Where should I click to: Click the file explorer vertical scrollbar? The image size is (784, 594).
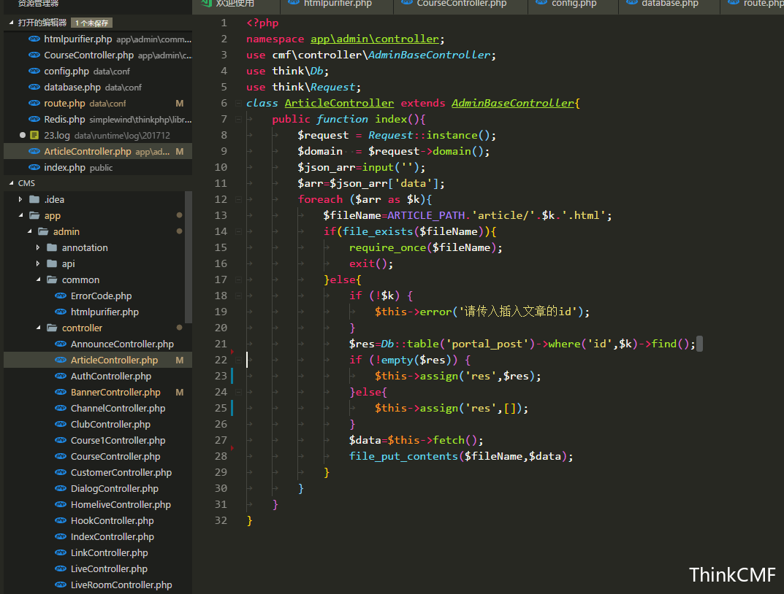point(189,257)
